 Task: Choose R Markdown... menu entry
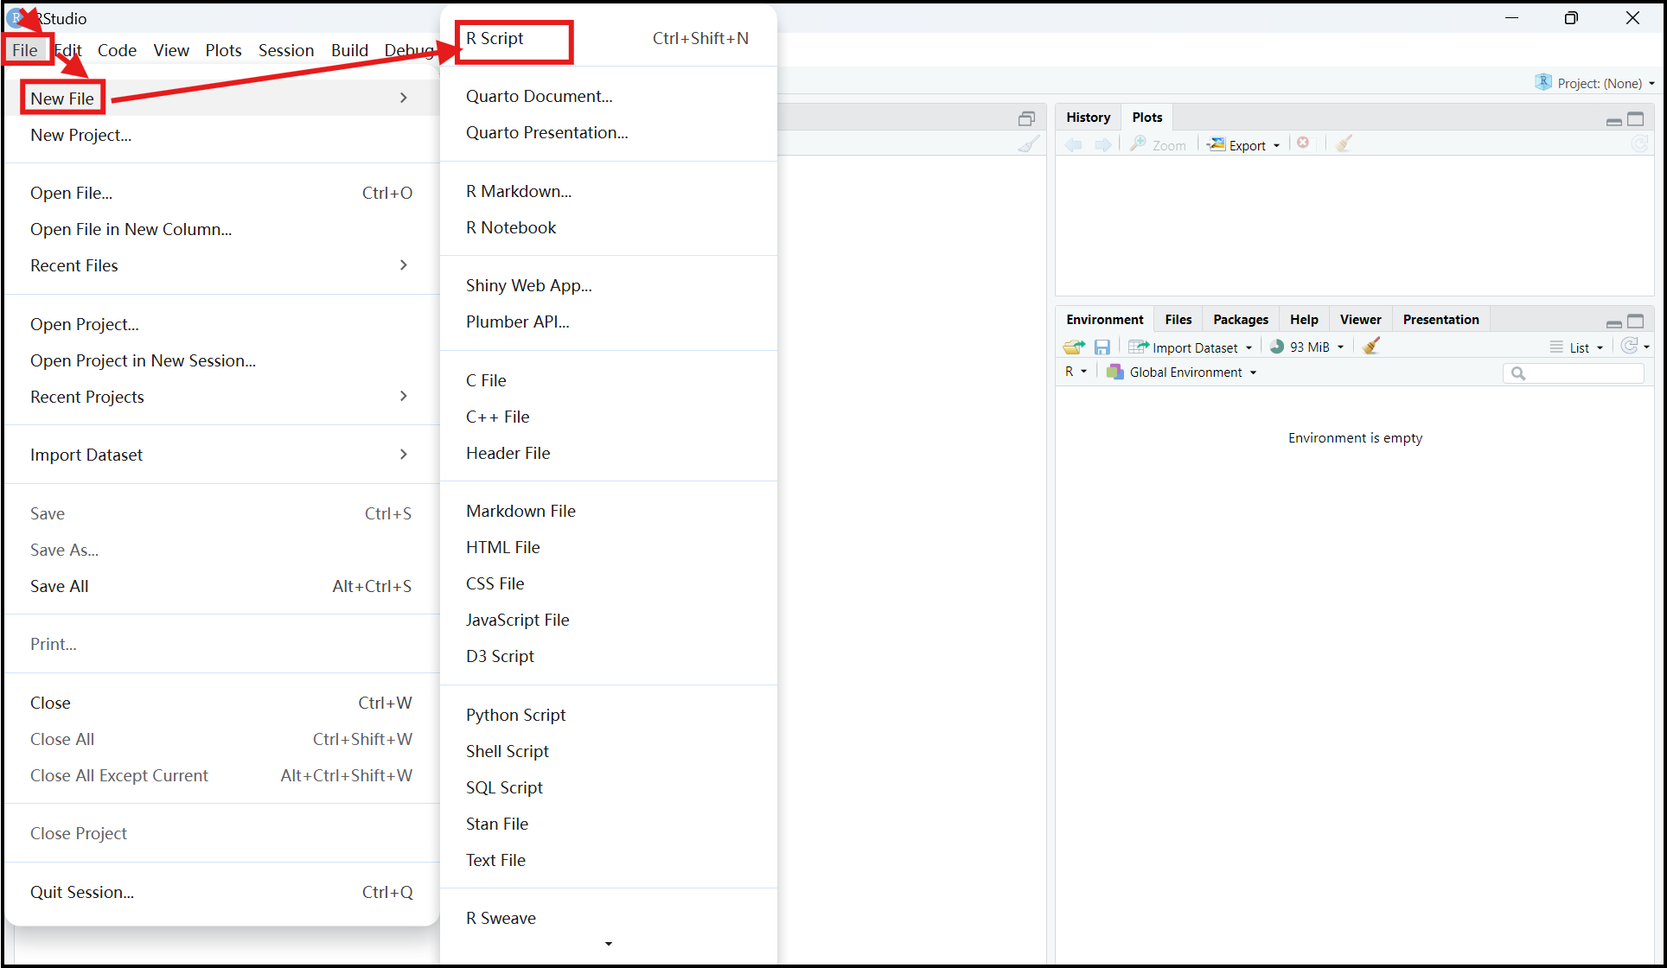(x=519, y=192)
